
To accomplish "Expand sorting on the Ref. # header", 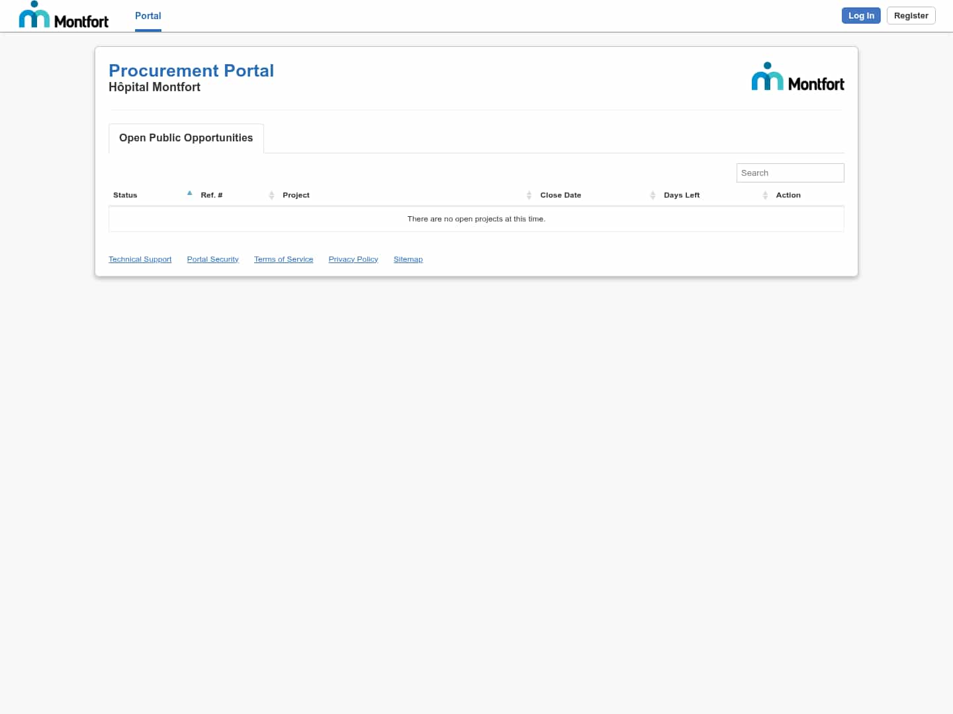I will point(271,195).
